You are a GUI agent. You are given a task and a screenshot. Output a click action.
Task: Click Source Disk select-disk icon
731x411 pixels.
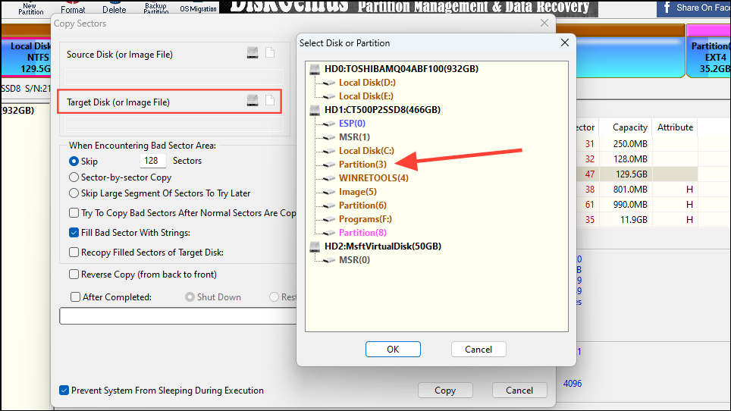click(253, 52)
